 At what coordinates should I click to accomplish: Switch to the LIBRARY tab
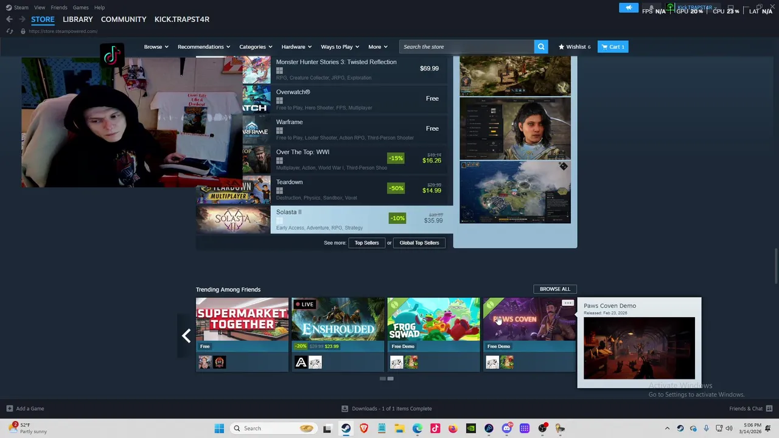click(78, 19)
